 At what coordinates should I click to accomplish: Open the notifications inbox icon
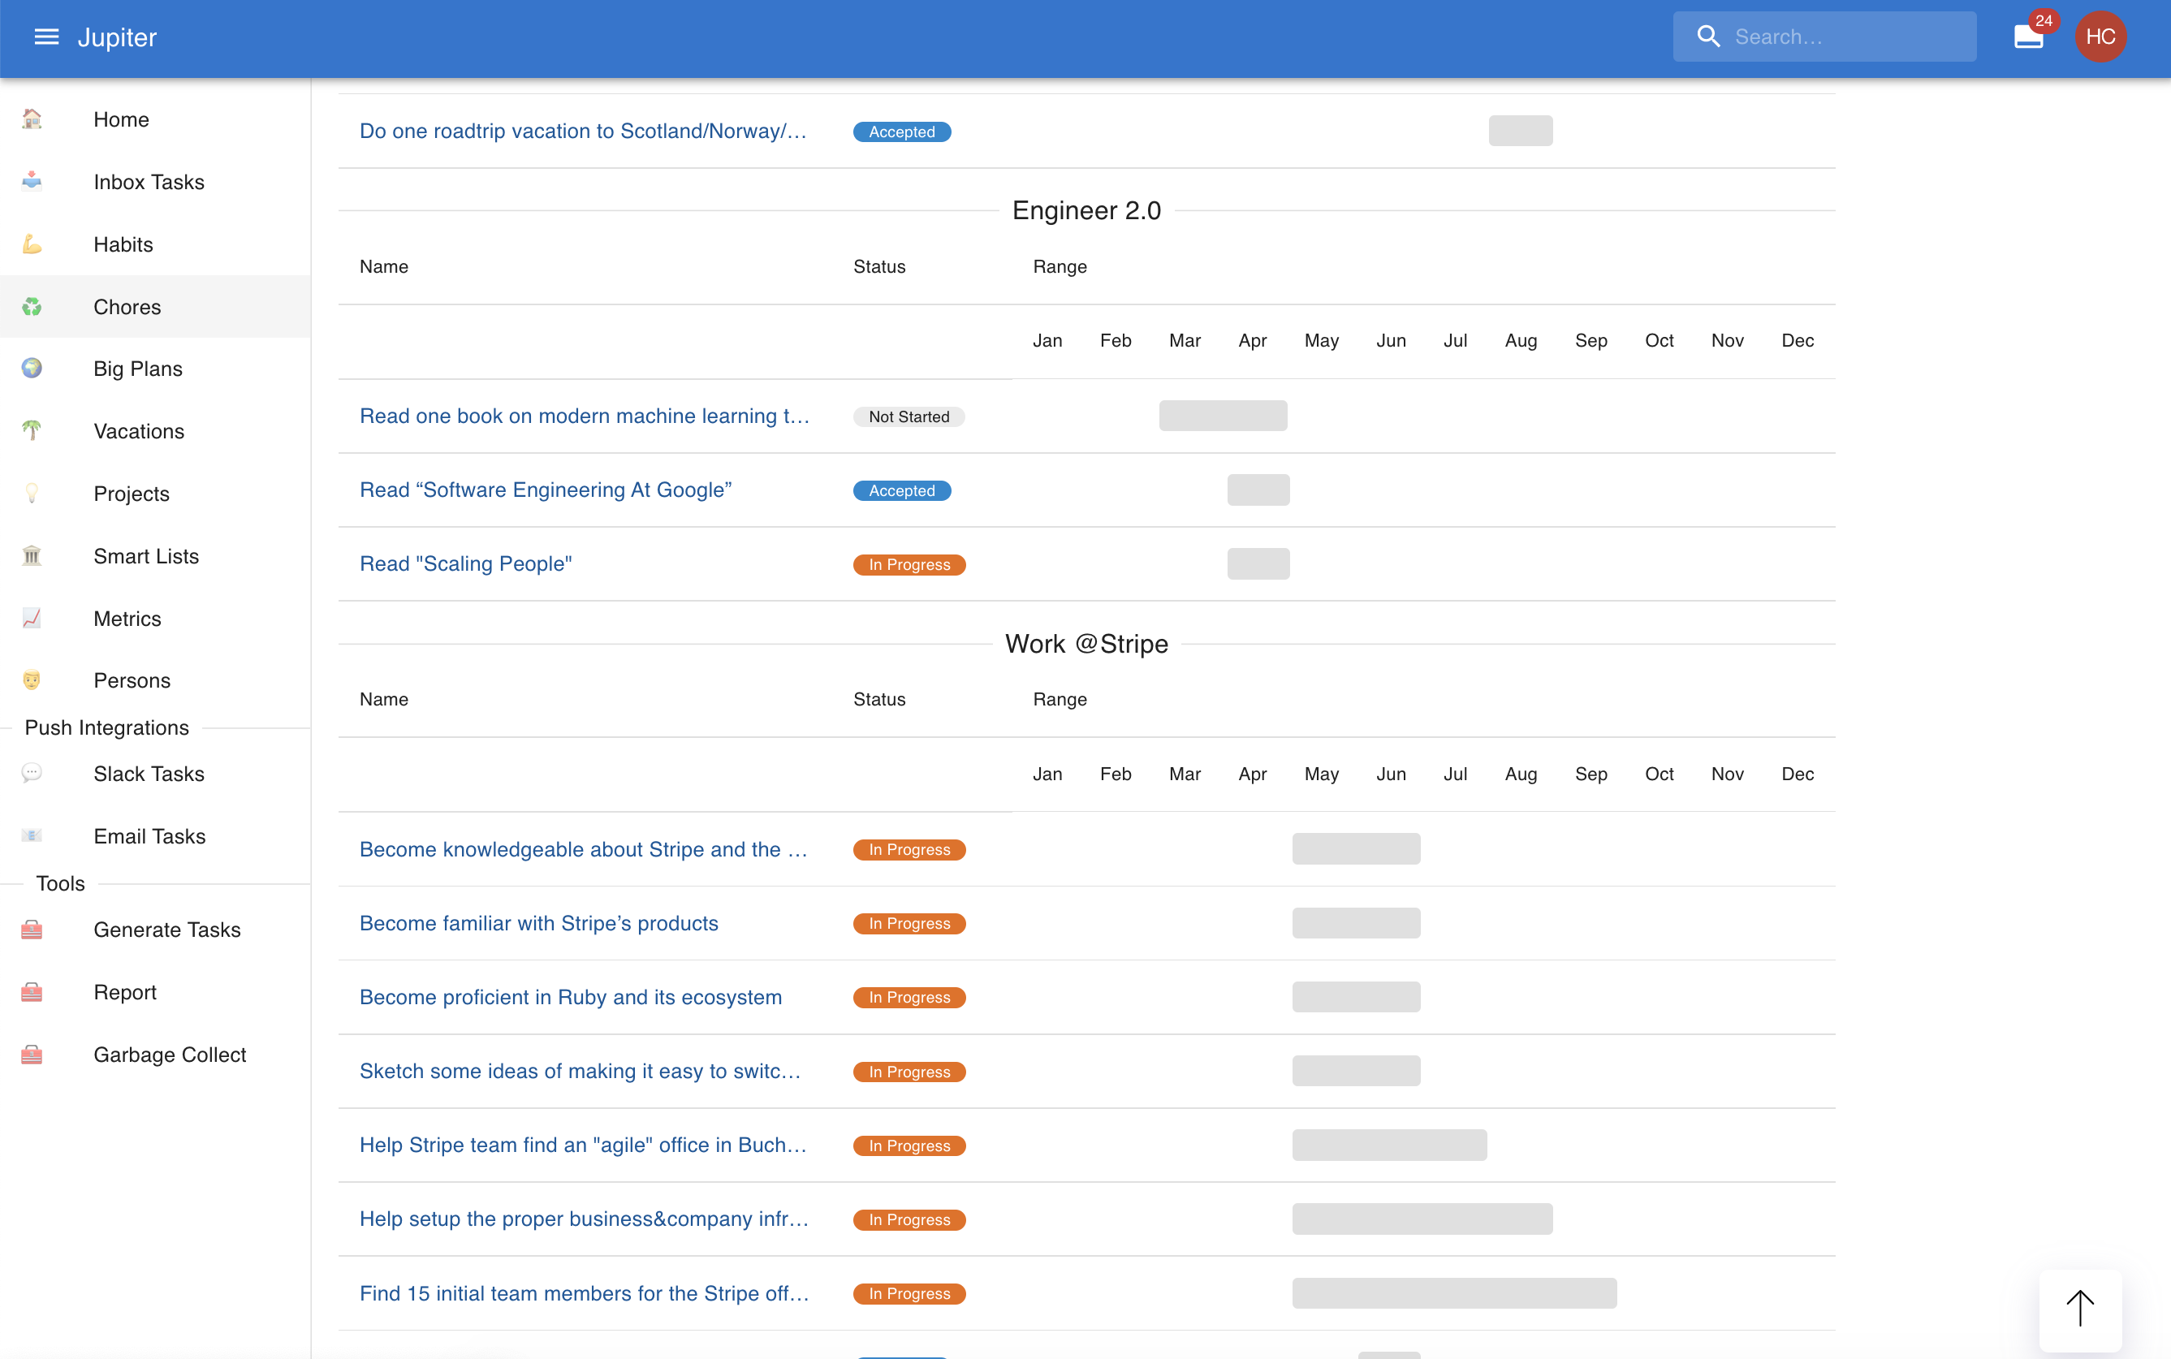click(2027, 37)
